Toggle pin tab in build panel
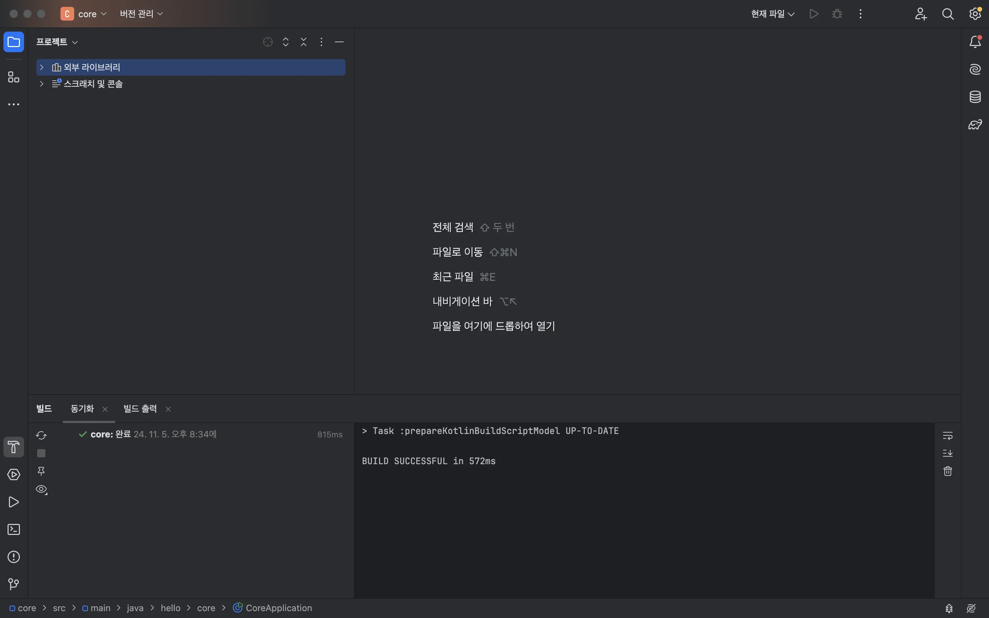Image resolution: width=989 pixels, height=618 pixels. (41, 471)
